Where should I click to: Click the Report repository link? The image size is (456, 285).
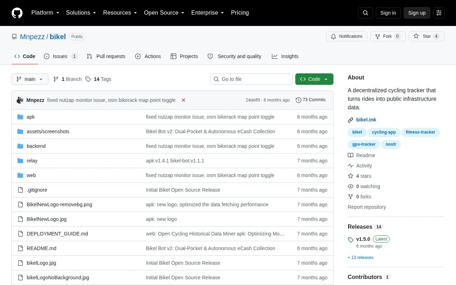click(367, 207)
